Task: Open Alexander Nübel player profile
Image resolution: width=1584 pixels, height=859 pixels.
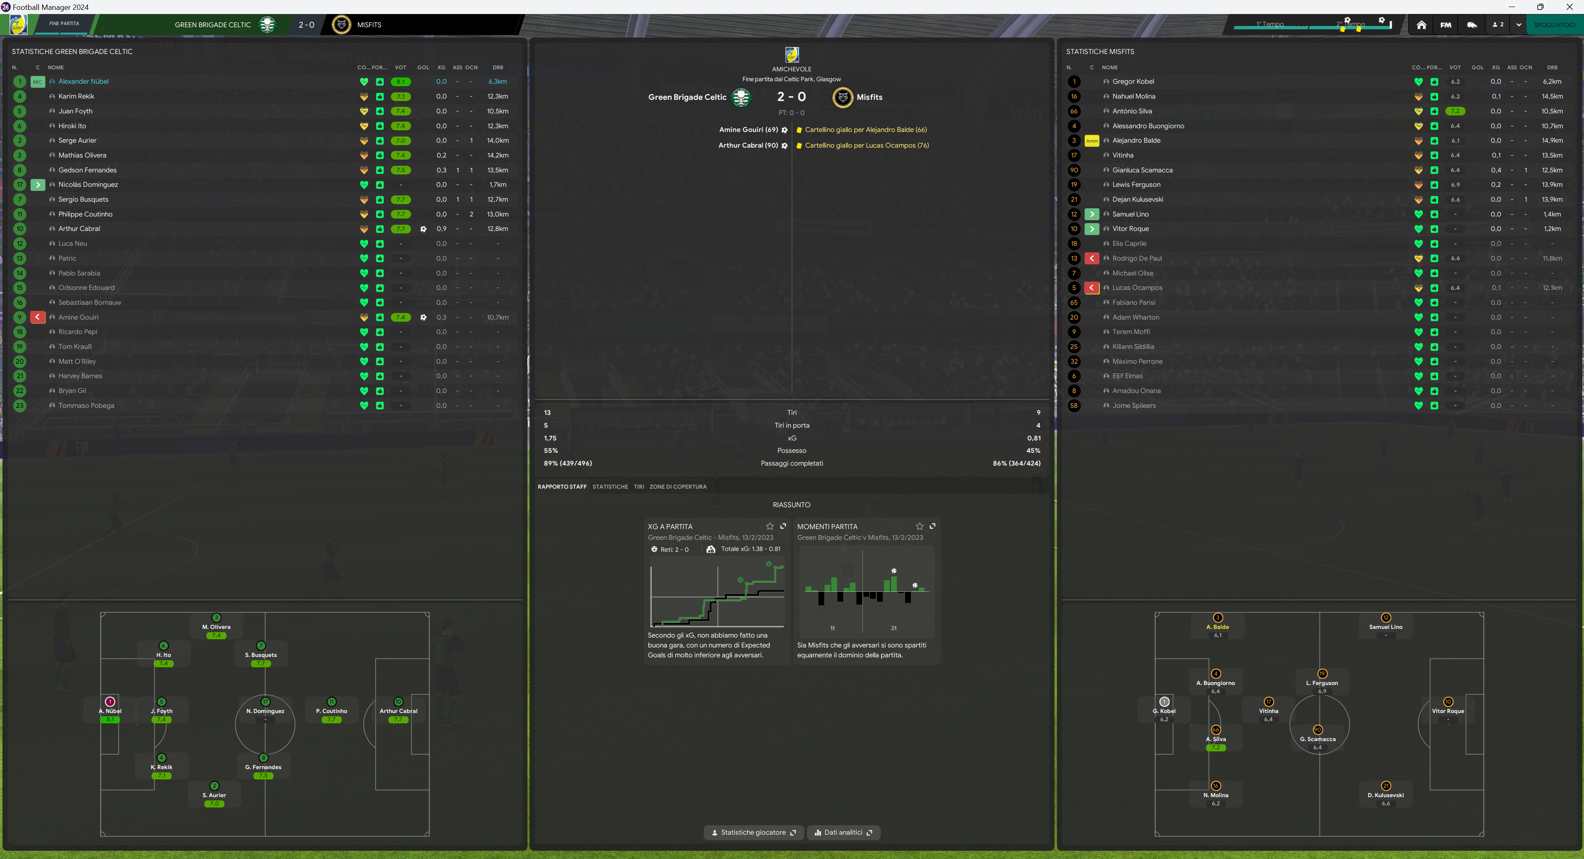Action: (83, 82)
